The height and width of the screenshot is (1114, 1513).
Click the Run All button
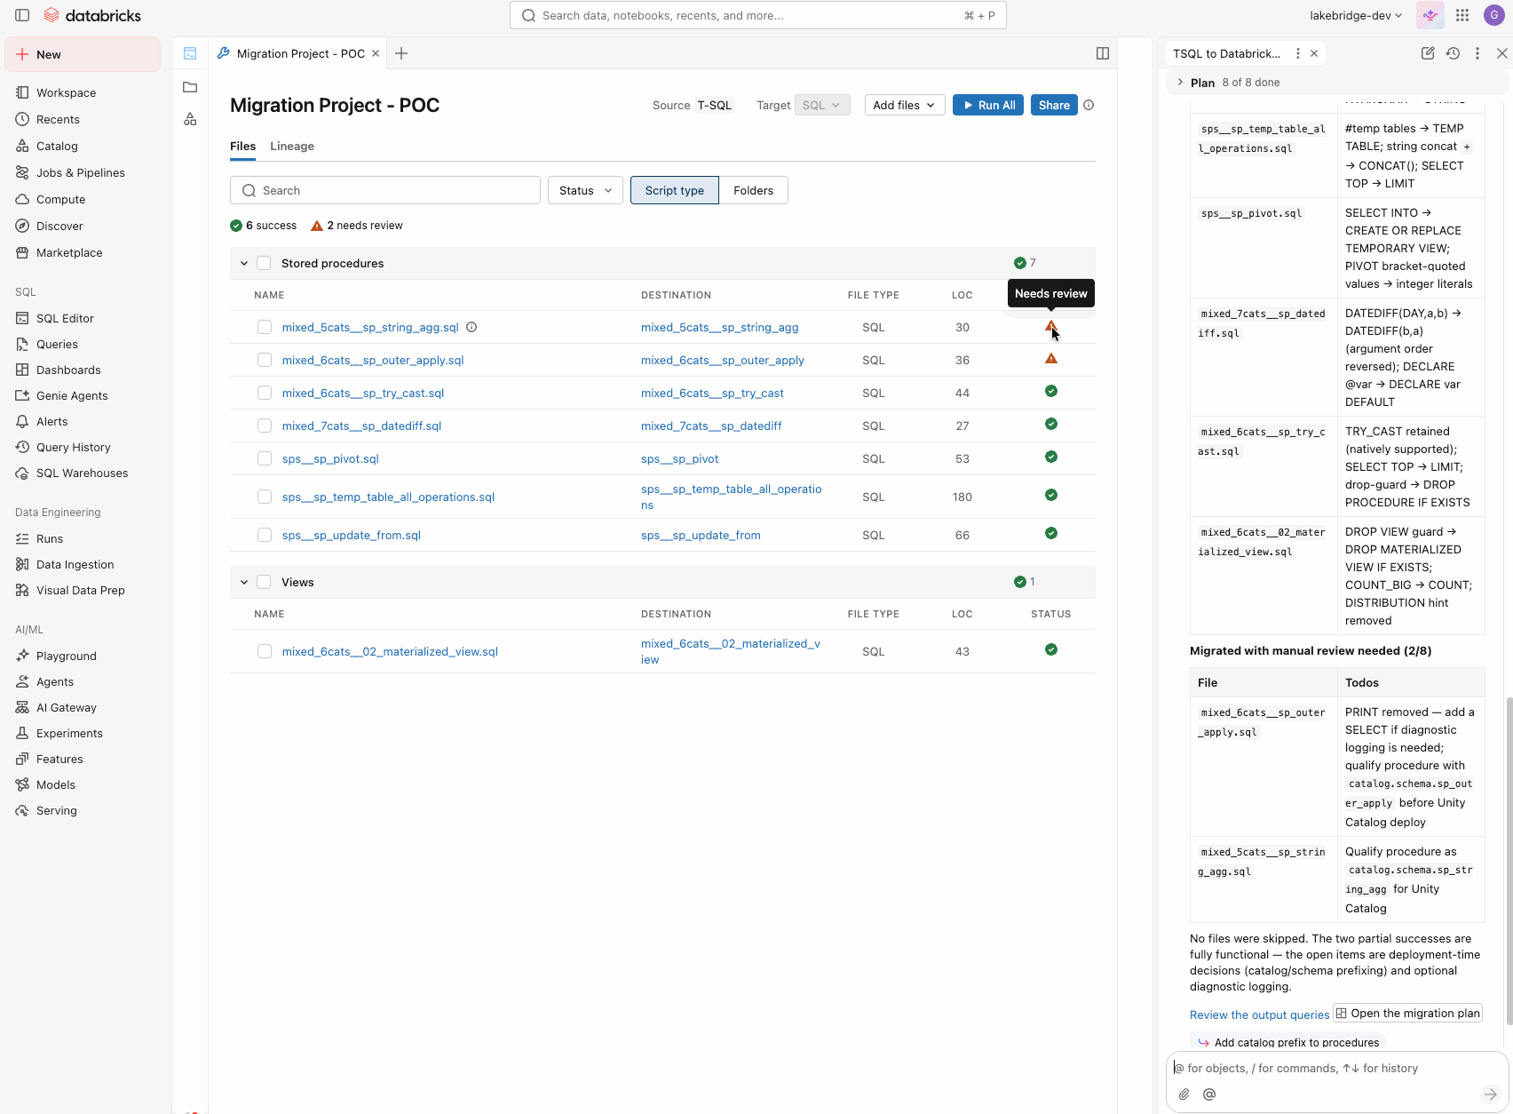[988, 105]
